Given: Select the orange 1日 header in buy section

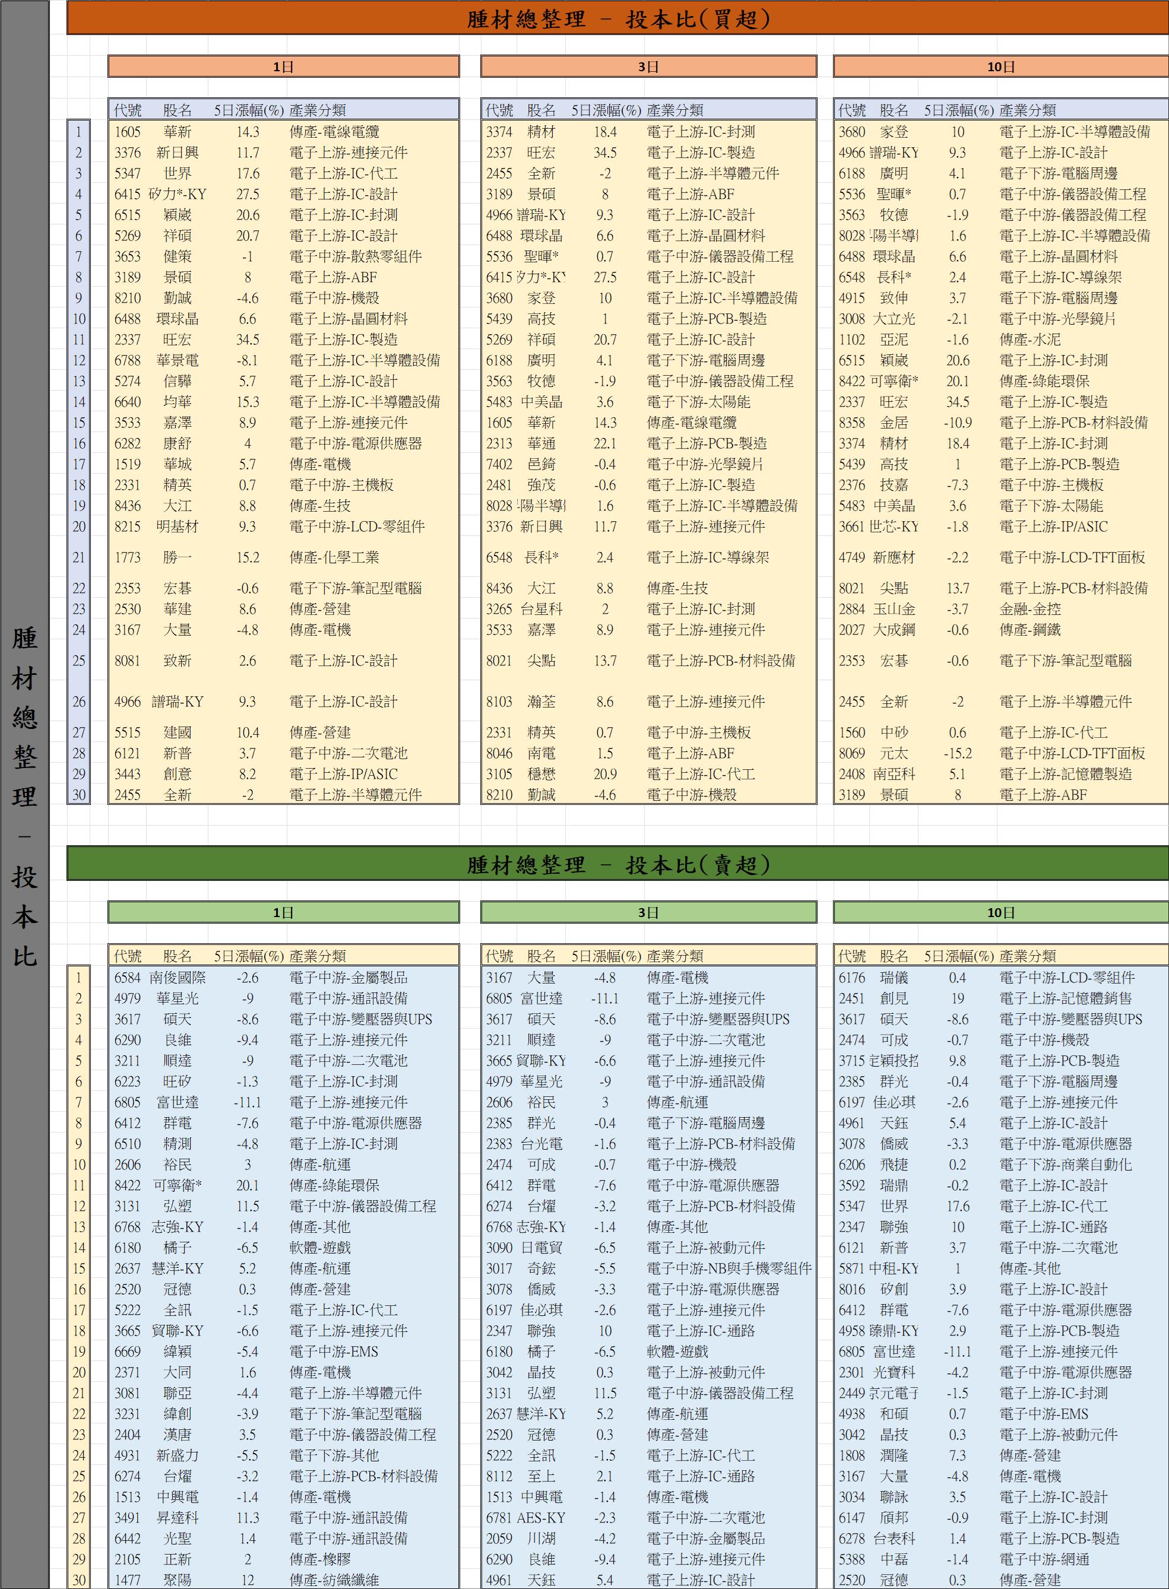Looking at the screenshot, I should 283,66.
